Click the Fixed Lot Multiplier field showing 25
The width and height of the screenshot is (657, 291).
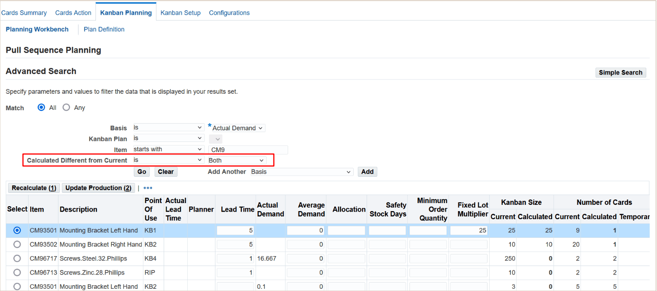[469, 230]
